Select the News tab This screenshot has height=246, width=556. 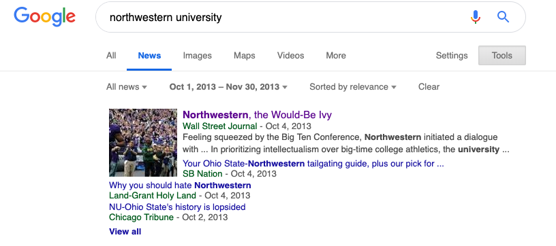pyautogui.click(x=149, y=56)
